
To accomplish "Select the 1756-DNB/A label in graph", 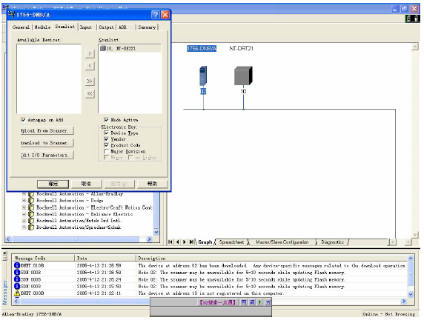I will (202, 49).
